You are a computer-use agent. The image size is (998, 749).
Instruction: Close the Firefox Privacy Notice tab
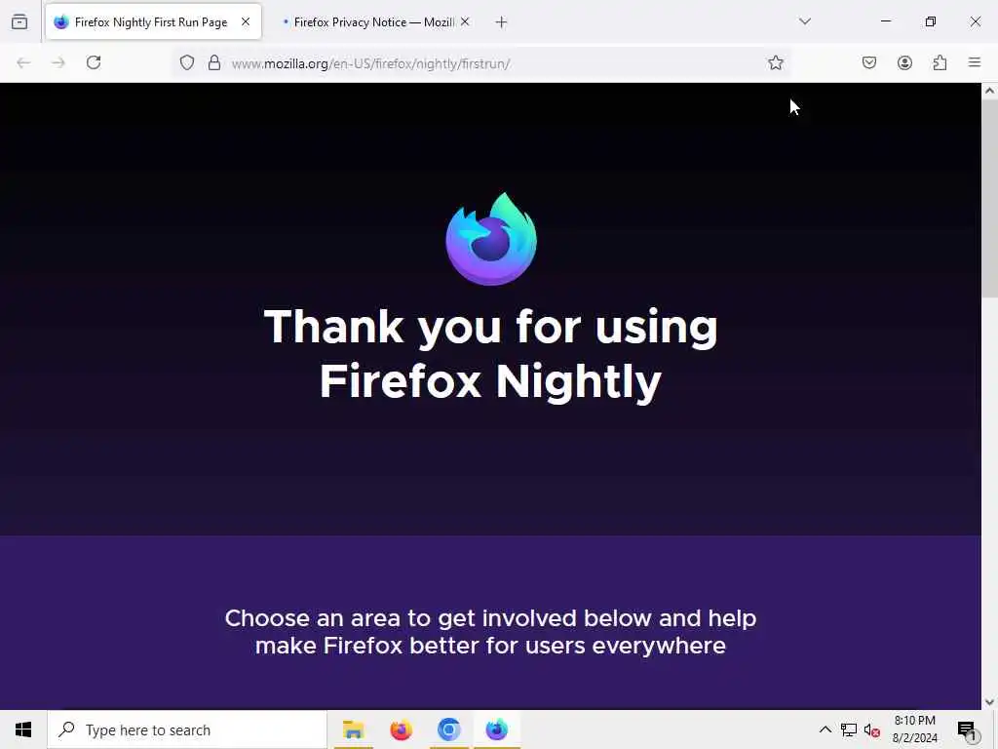tap(465, 21)
